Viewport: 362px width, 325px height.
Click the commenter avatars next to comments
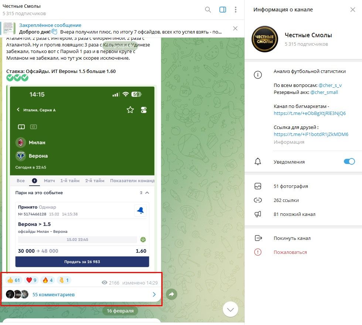tap(17, 294)
